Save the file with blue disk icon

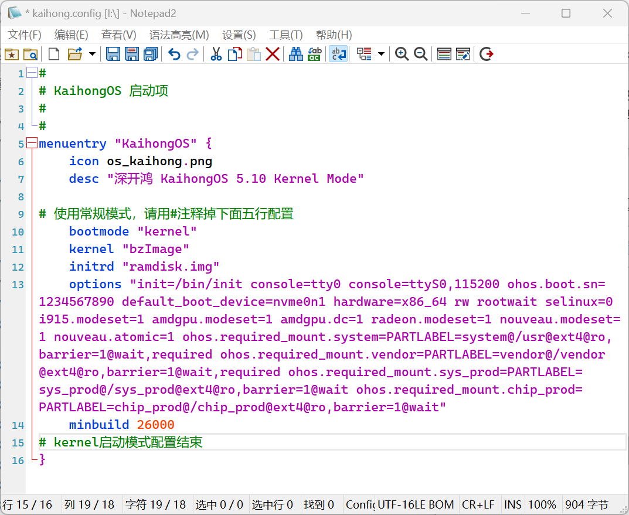(x=113, y=54)
